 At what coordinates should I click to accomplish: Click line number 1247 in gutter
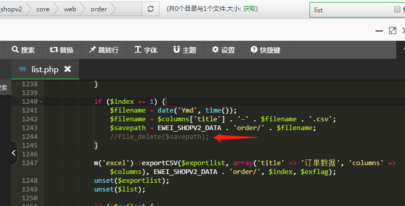(30, 163)
